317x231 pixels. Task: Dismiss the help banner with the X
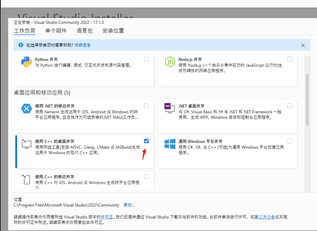pos(303,45)
